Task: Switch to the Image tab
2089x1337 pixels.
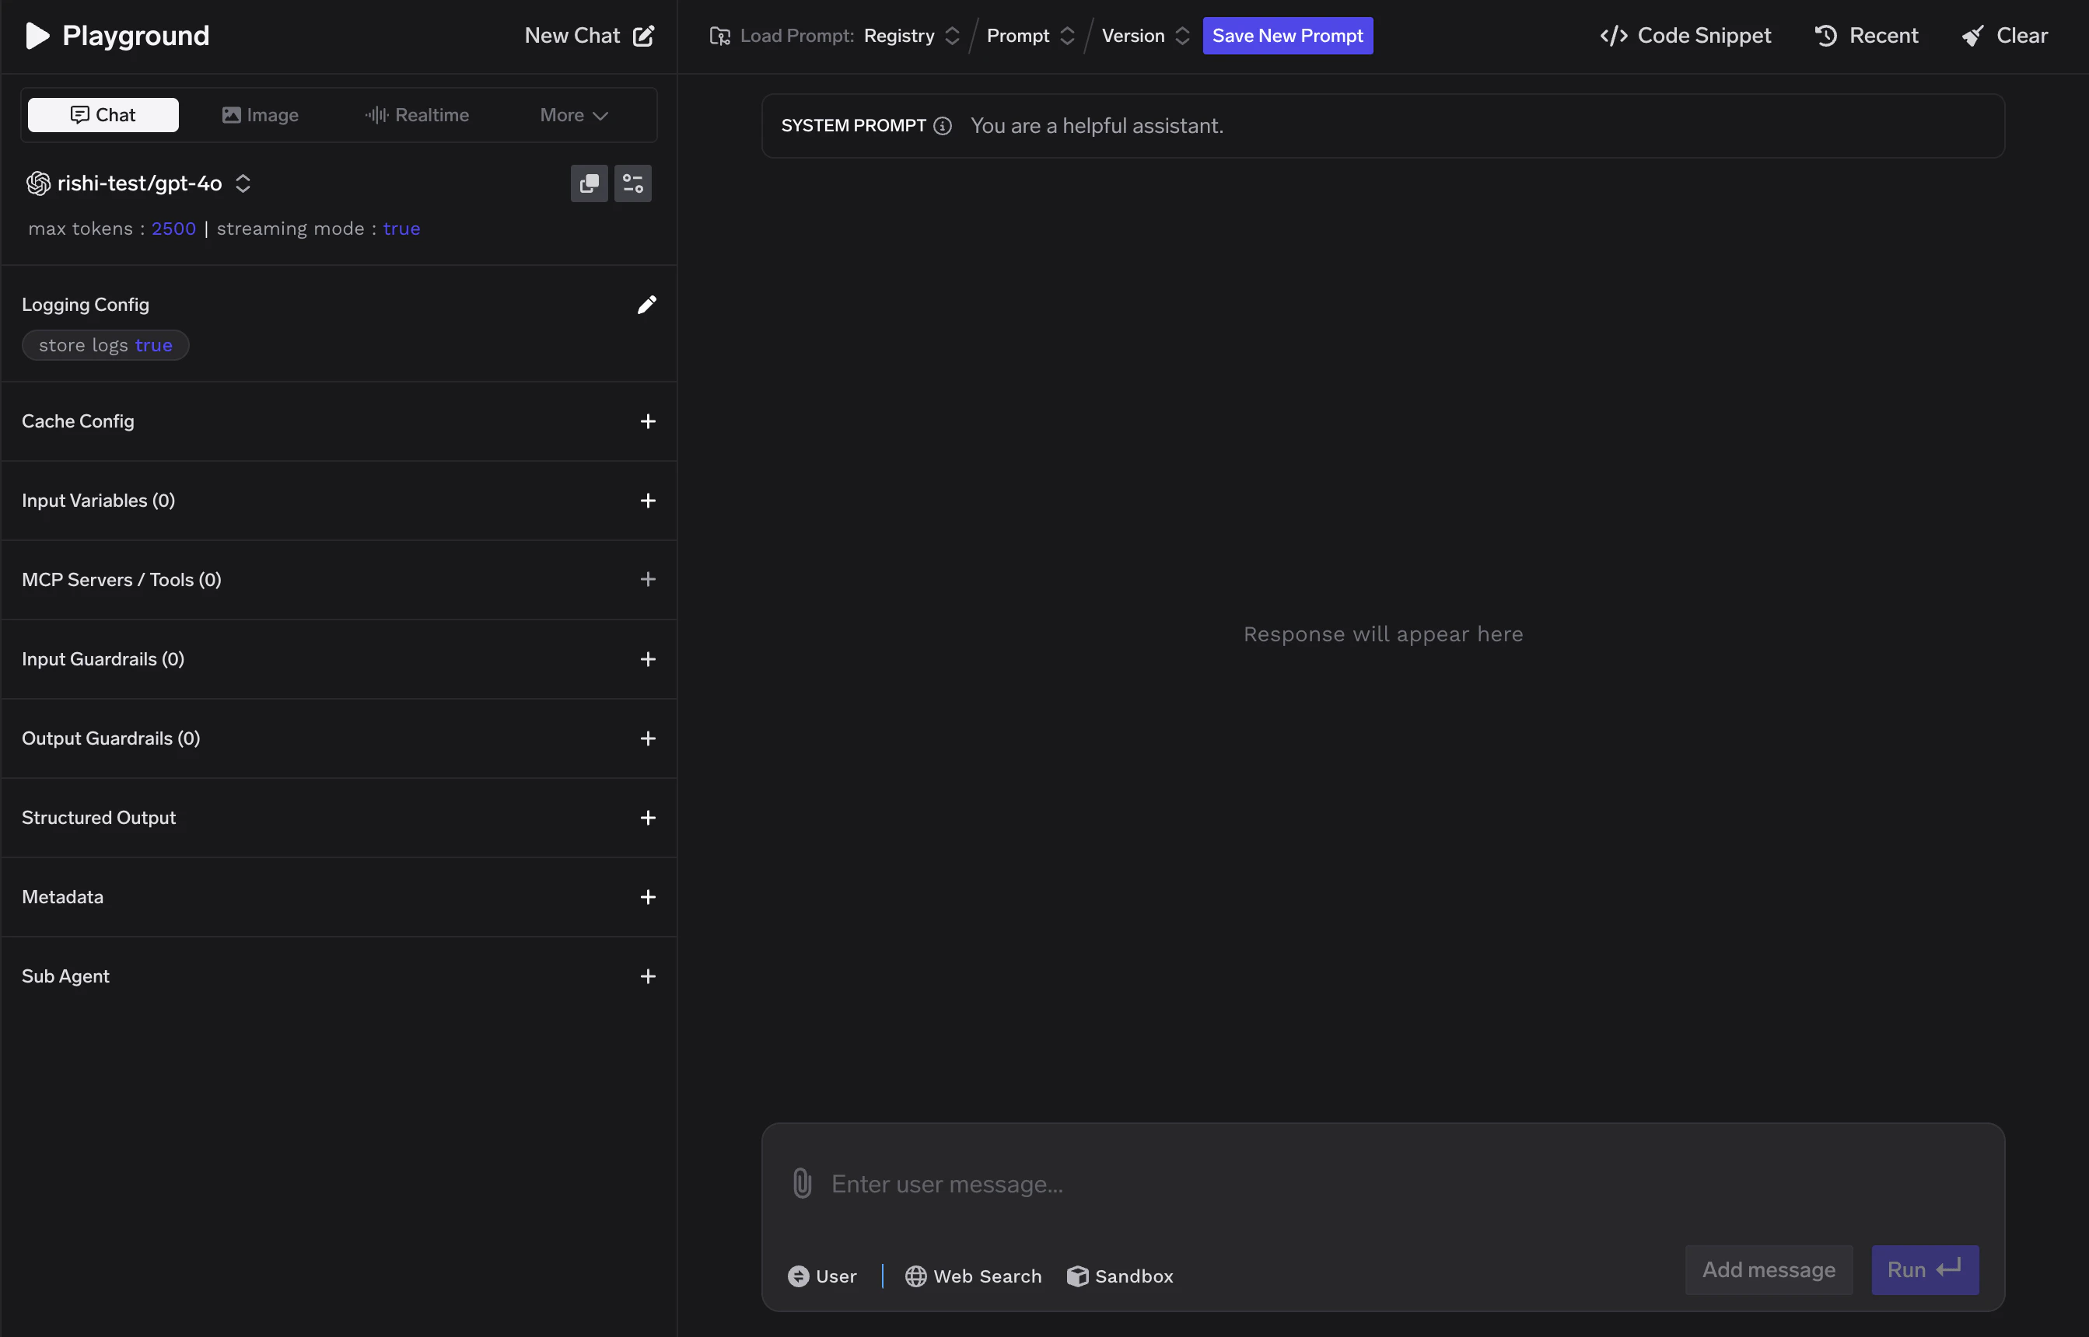Action: 261,113
